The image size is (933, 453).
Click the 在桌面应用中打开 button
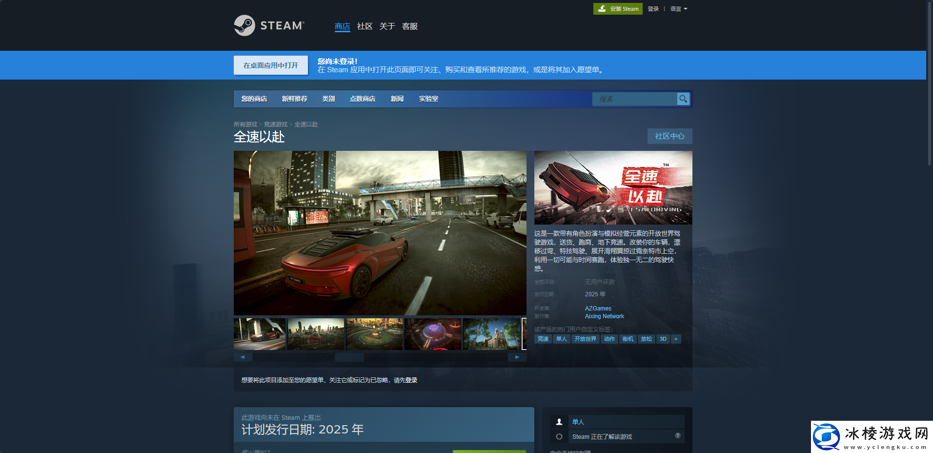(x=271, y=65)
